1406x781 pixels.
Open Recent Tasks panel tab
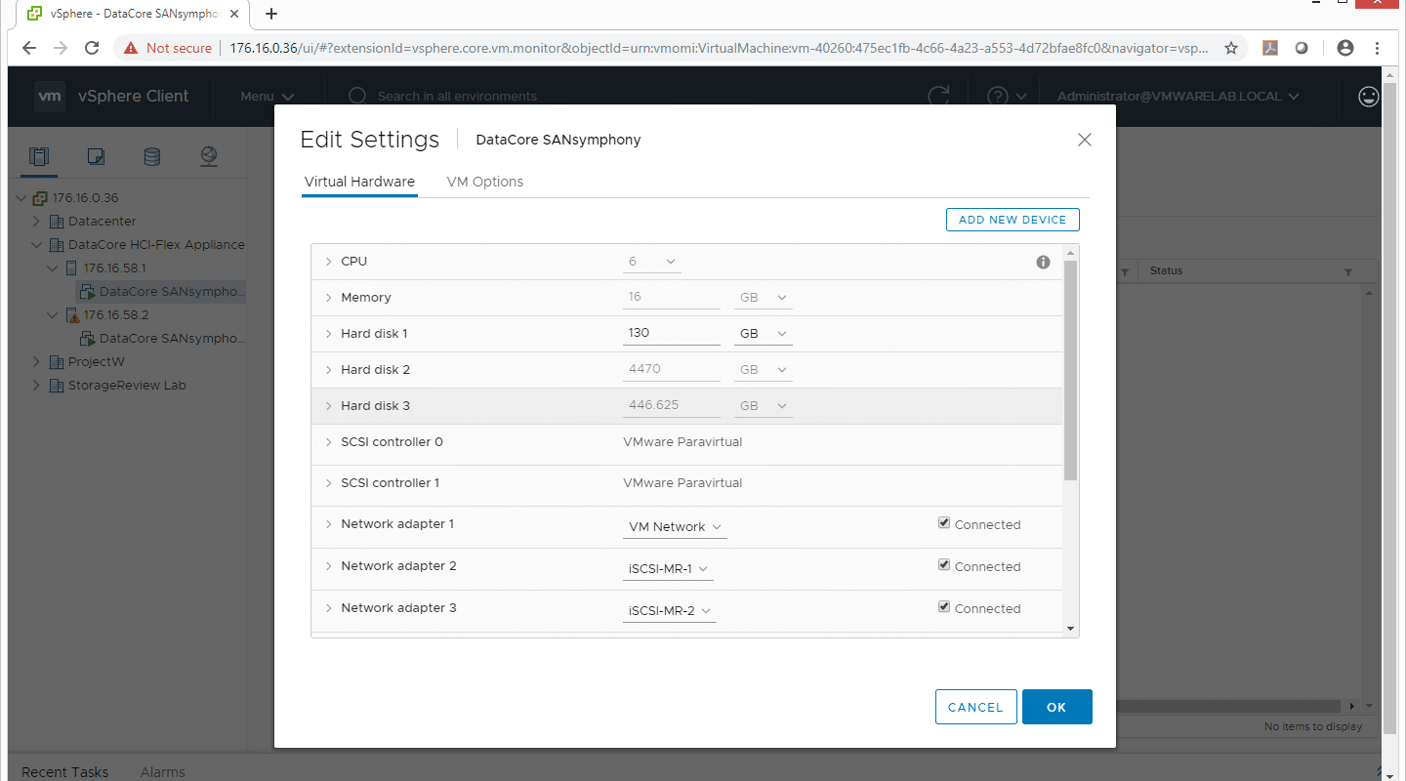tap(64, 771)
